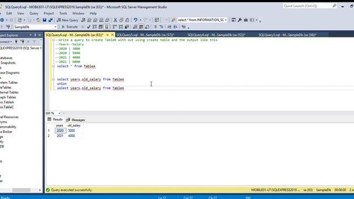The image size is (354, 199).
Task: Click the Disconnect plug icon in Object Explorer
Action: pos(22,42)
